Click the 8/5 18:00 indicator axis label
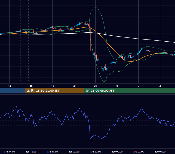Screen dimensions: 175x154 pyautogui.click(x=52, y=151)
